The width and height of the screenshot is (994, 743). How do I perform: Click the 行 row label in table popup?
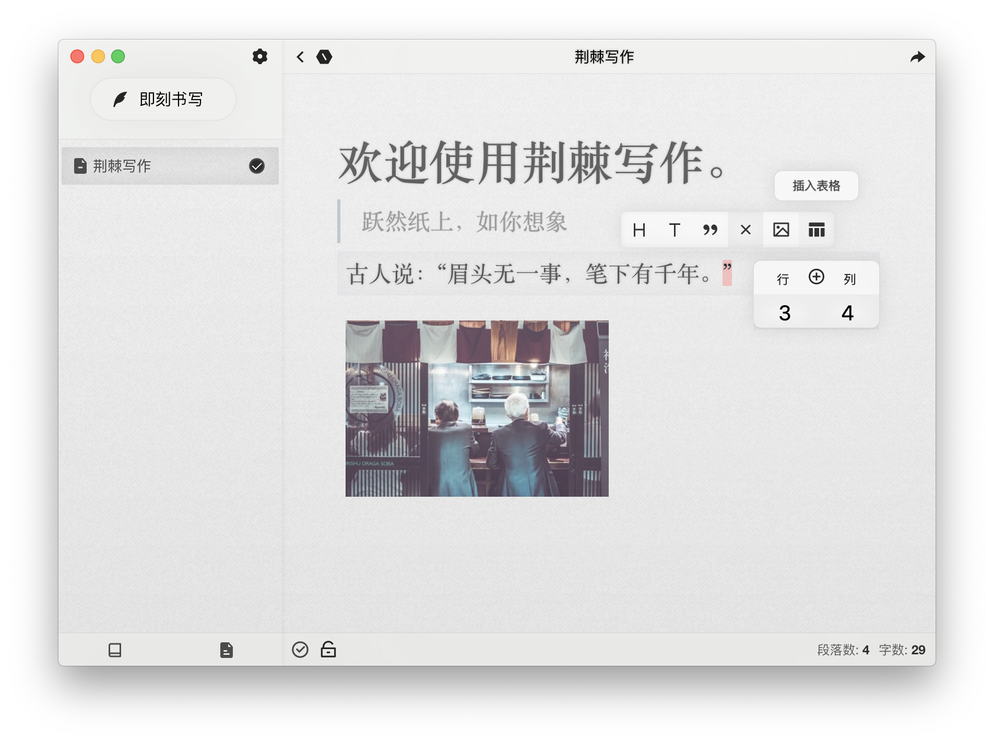tap(783, 279)
